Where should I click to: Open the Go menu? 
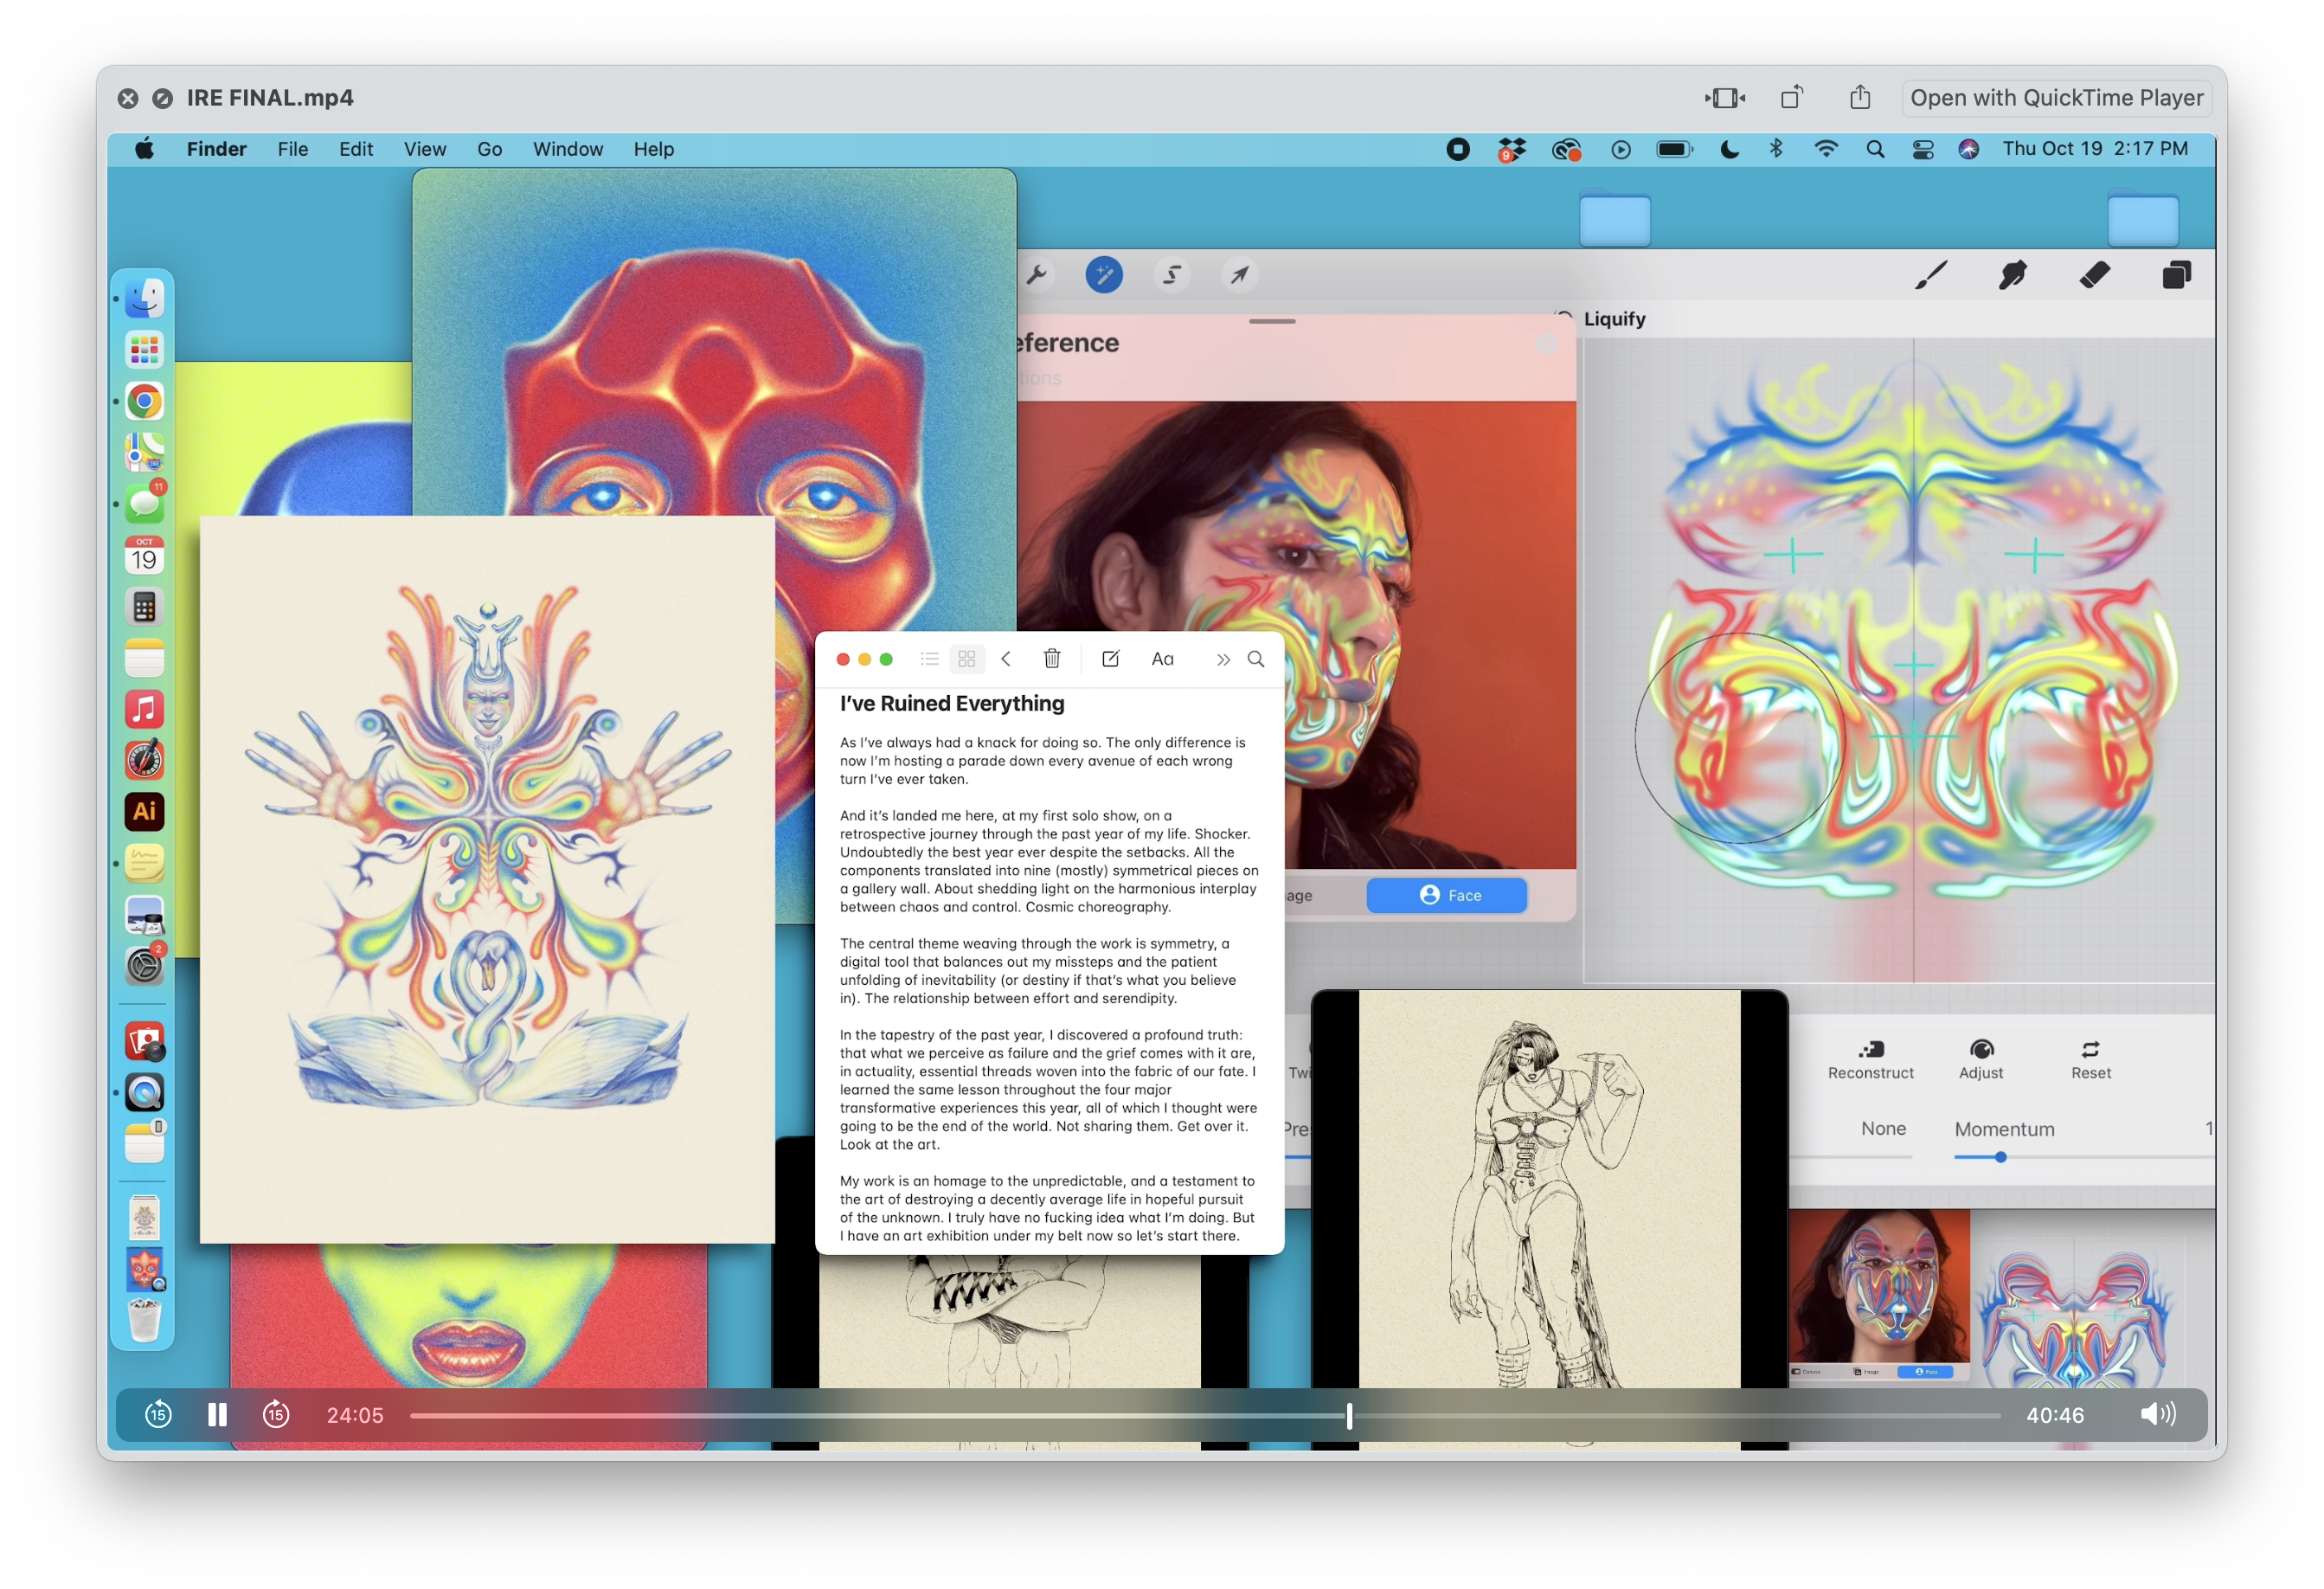pyautogui.click(x=489, y=149)
